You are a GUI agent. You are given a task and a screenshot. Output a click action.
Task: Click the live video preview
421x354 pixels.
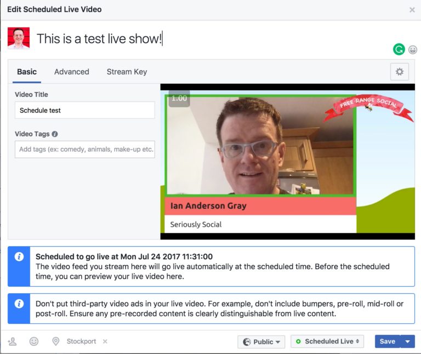pyautogui.click(x=288, y=162)
